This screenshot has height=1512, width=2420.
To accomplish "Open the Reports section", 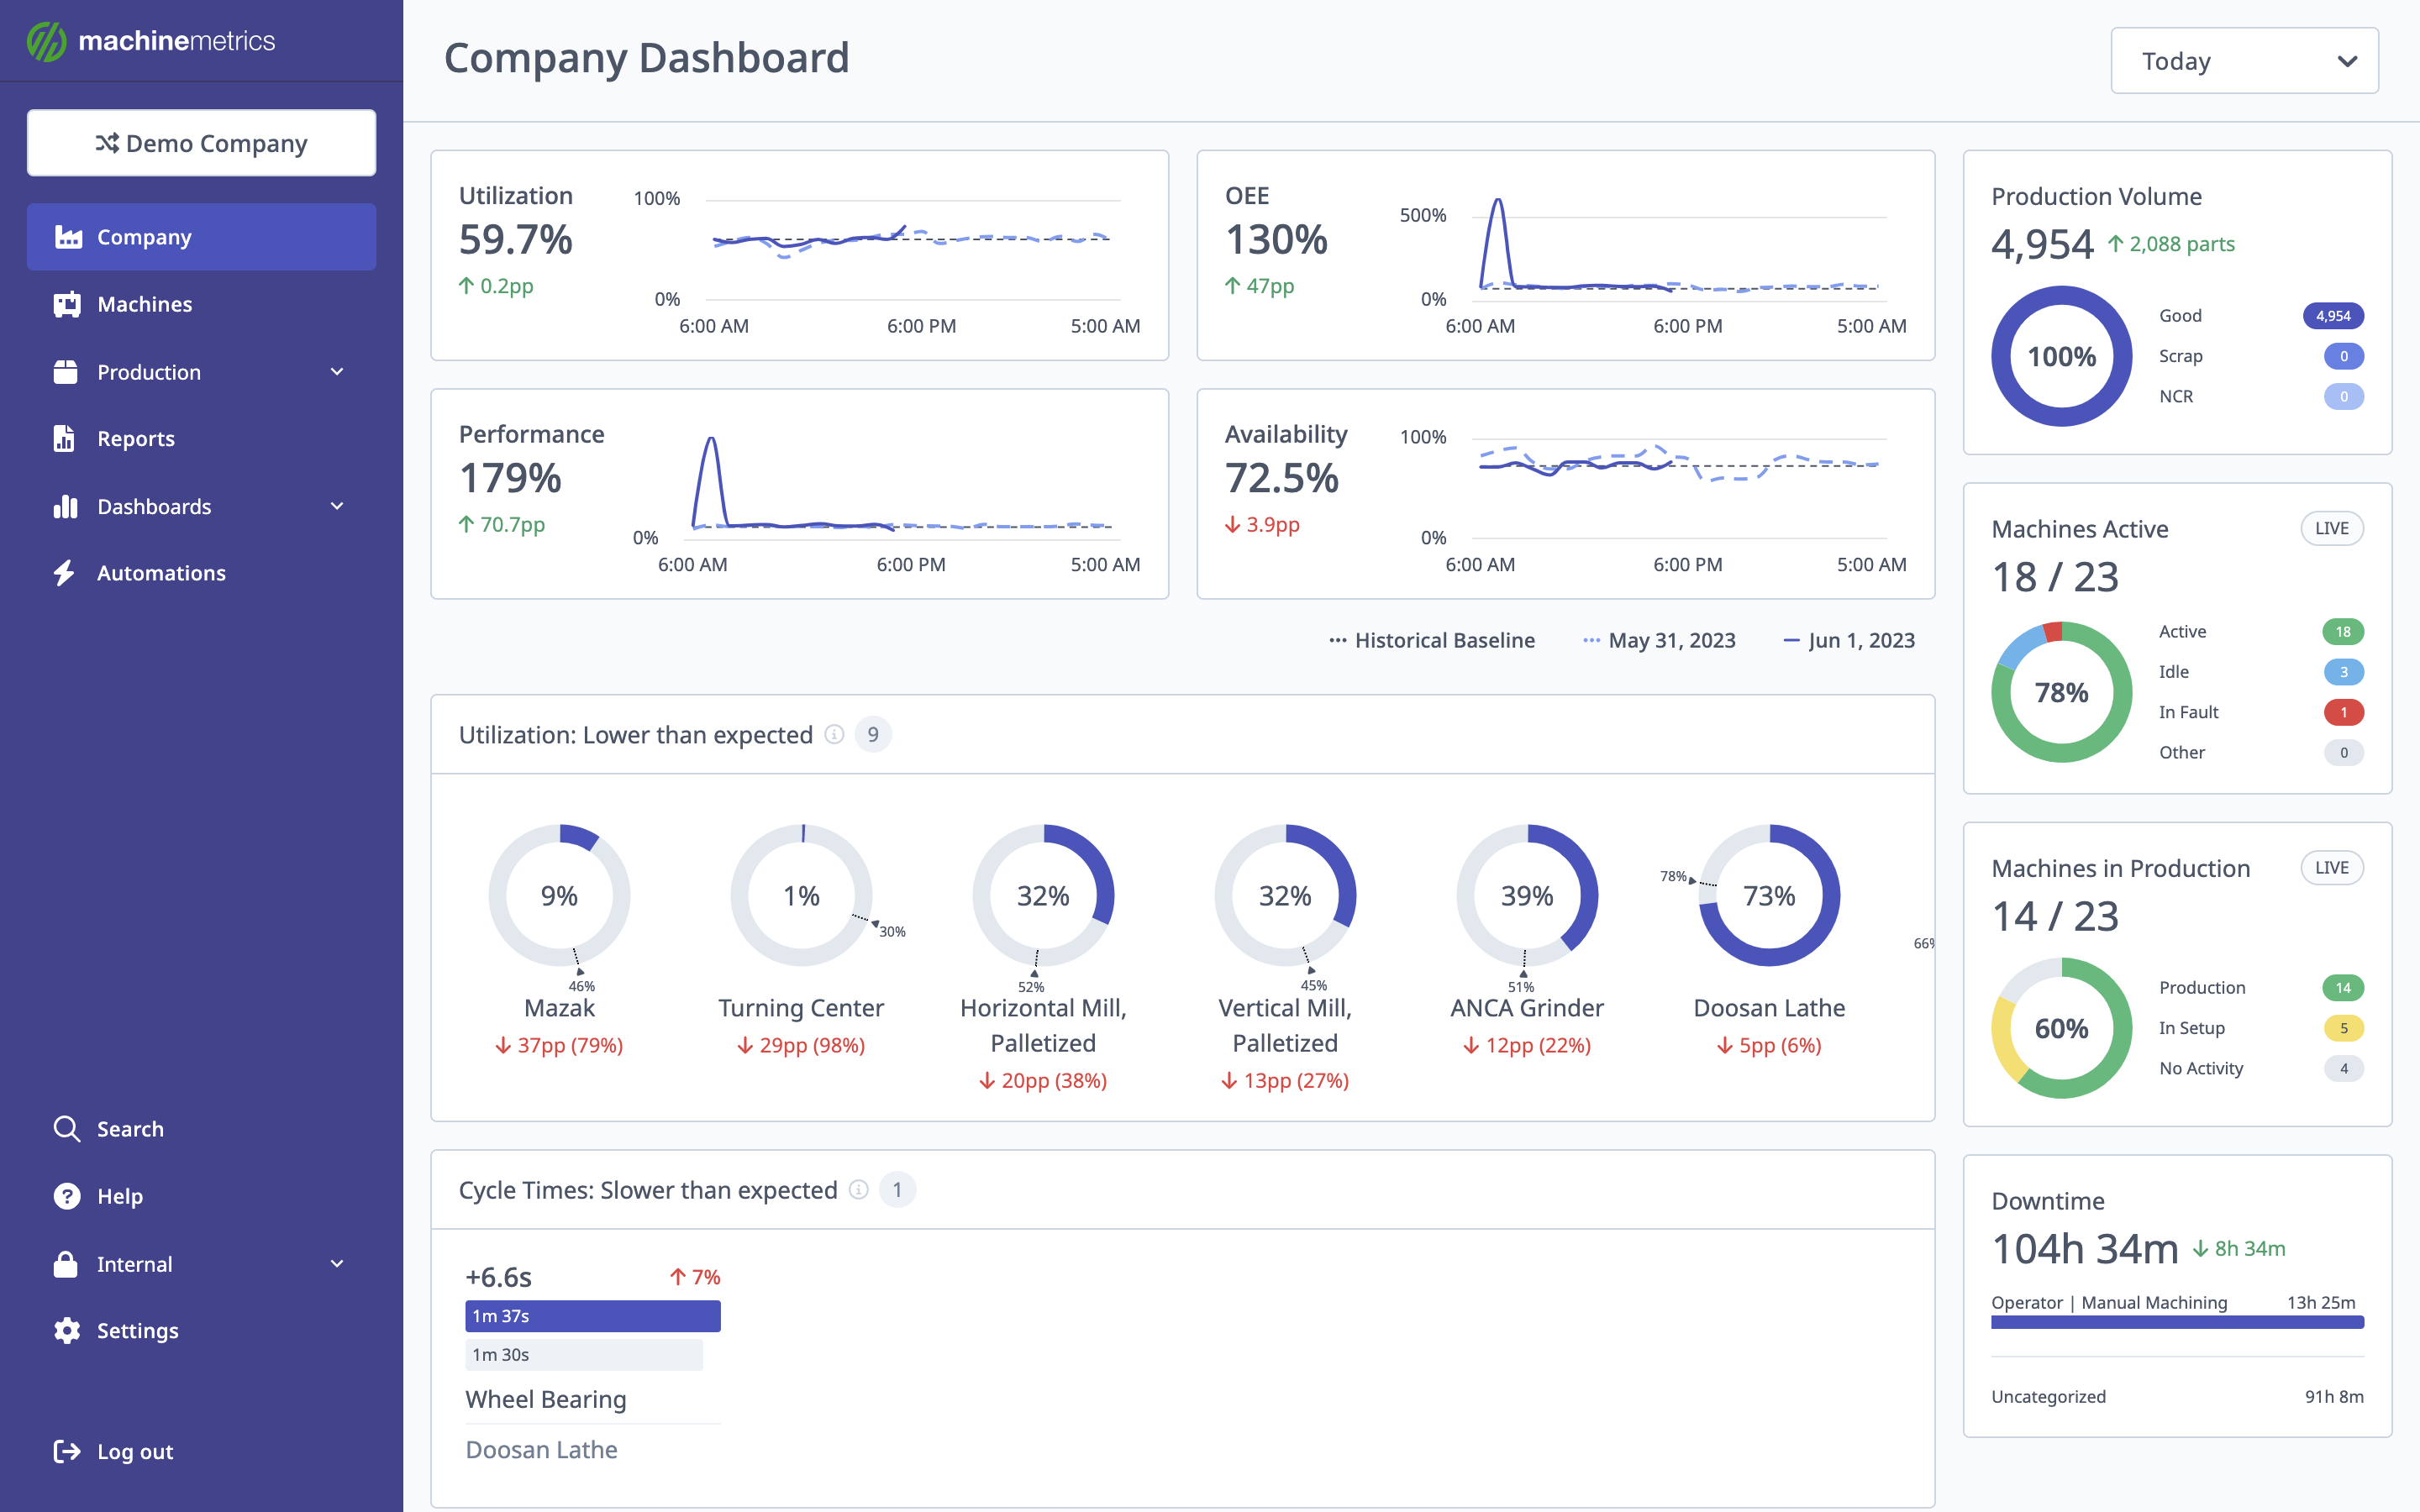I will pyautogui.click(x=134, y=438).
